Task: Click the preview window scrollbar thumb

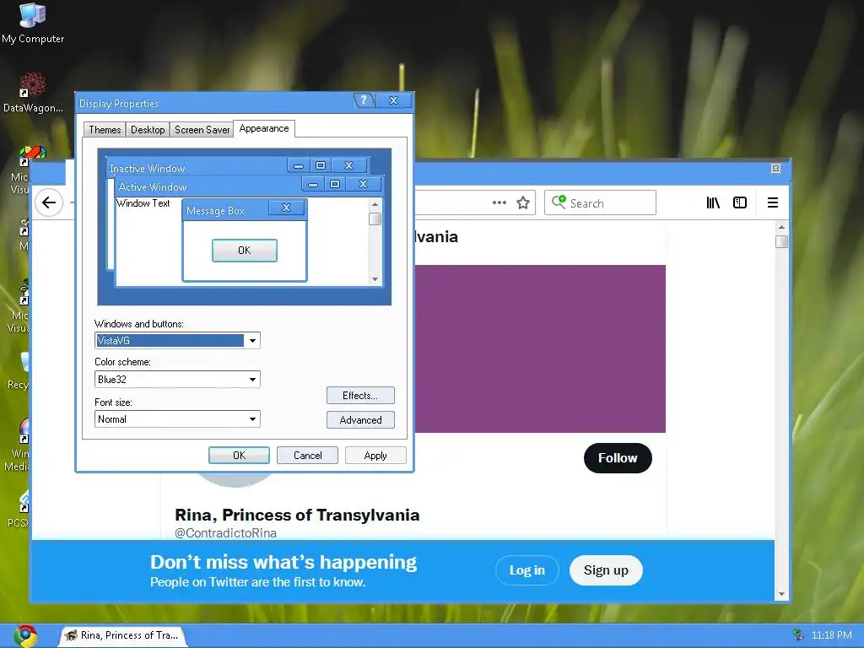Action: click(375, 219)
